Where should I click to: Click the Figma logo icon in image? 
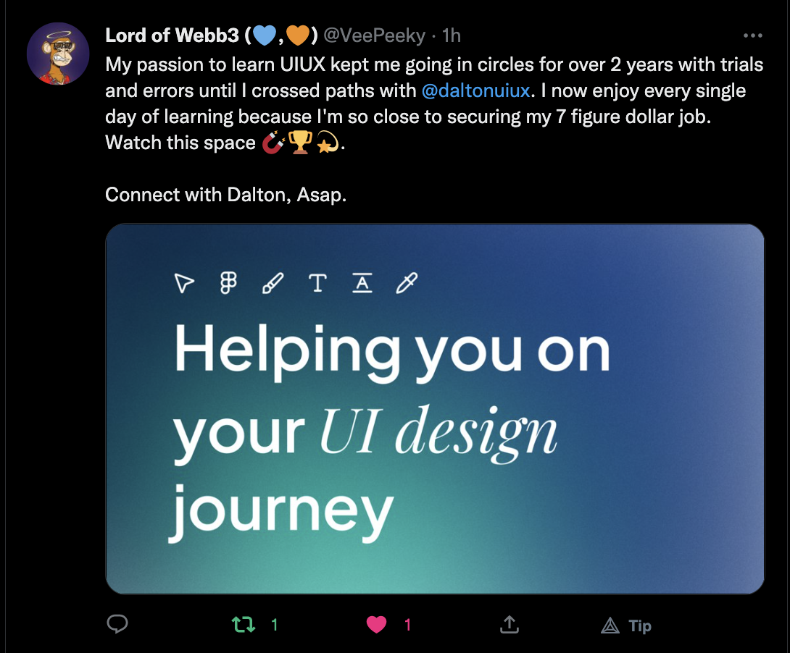point(228,283)
